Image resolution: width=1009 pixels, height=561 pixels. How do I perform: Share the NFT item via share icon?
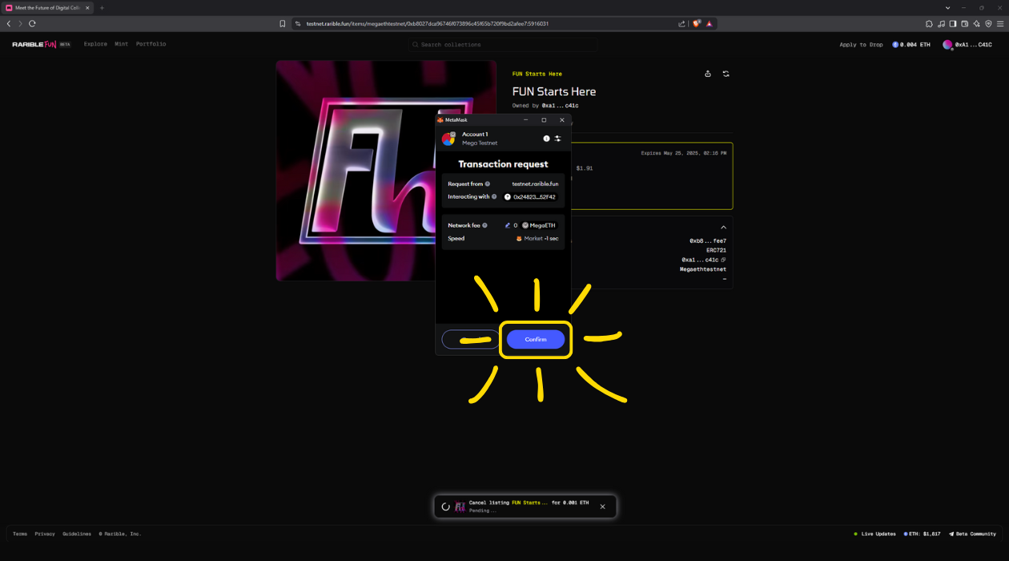(708, 74)
